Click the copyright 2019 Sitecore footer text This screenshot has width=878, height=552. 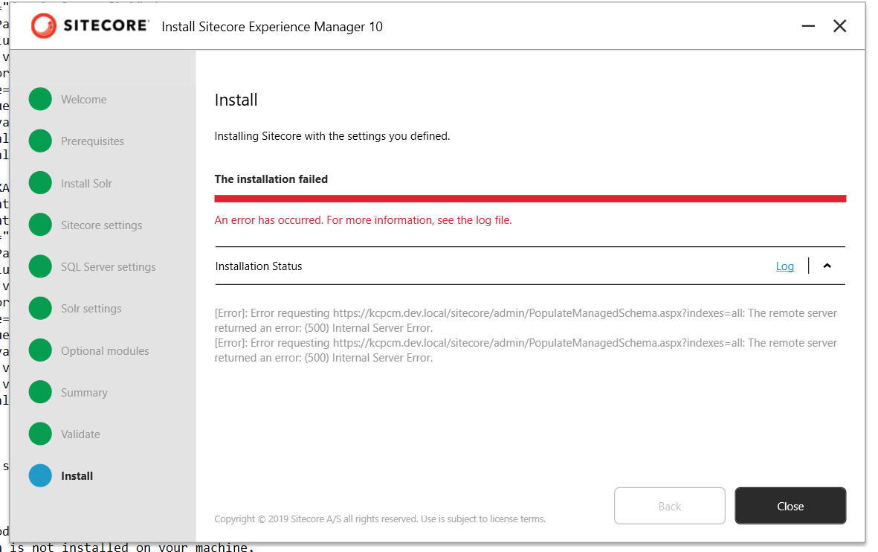(x=380, y=519)
